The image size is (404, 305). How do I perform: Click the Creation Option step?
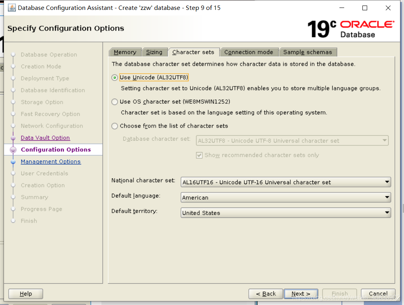(x=43, y=185)
